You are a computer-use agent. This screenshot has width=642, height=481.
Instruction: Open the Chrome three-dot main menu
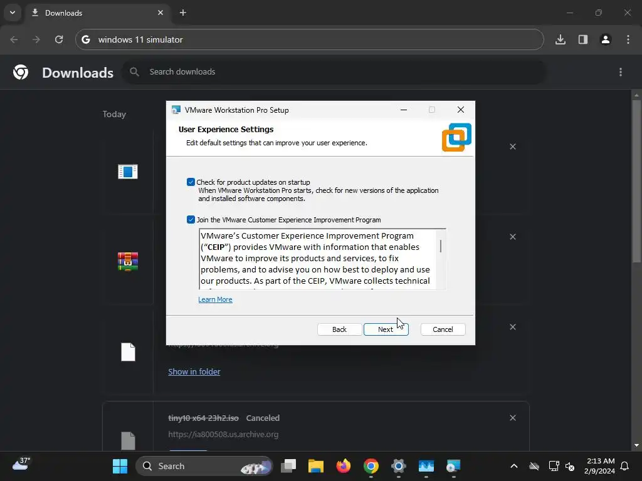click(628, 39)
